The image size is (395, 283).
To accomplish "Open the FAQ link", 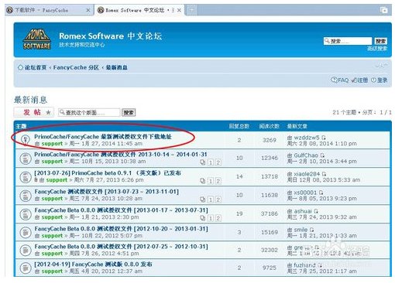I will click(340, 80).
